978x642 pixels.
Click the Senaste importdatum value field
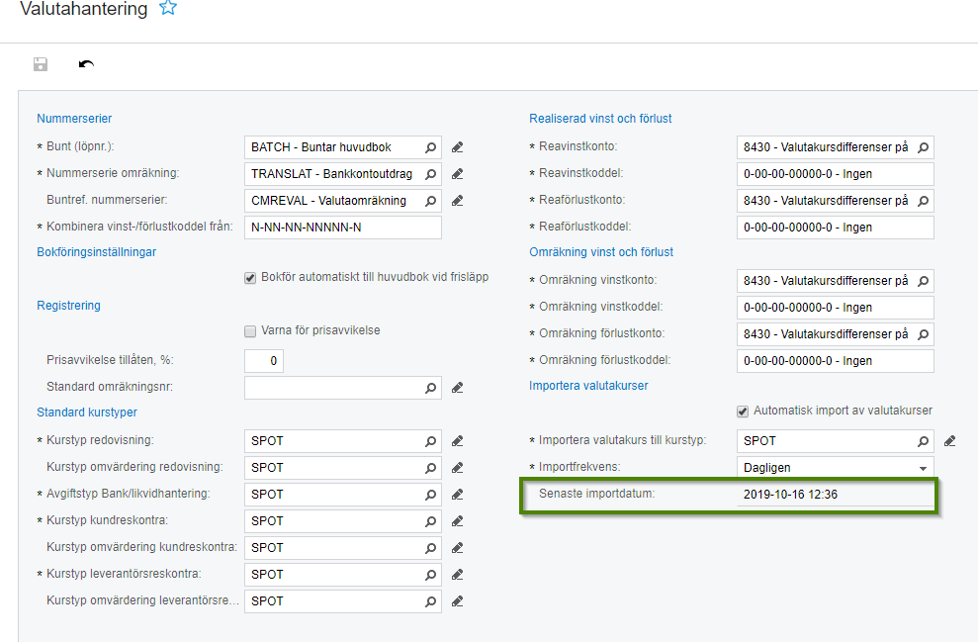833,495
